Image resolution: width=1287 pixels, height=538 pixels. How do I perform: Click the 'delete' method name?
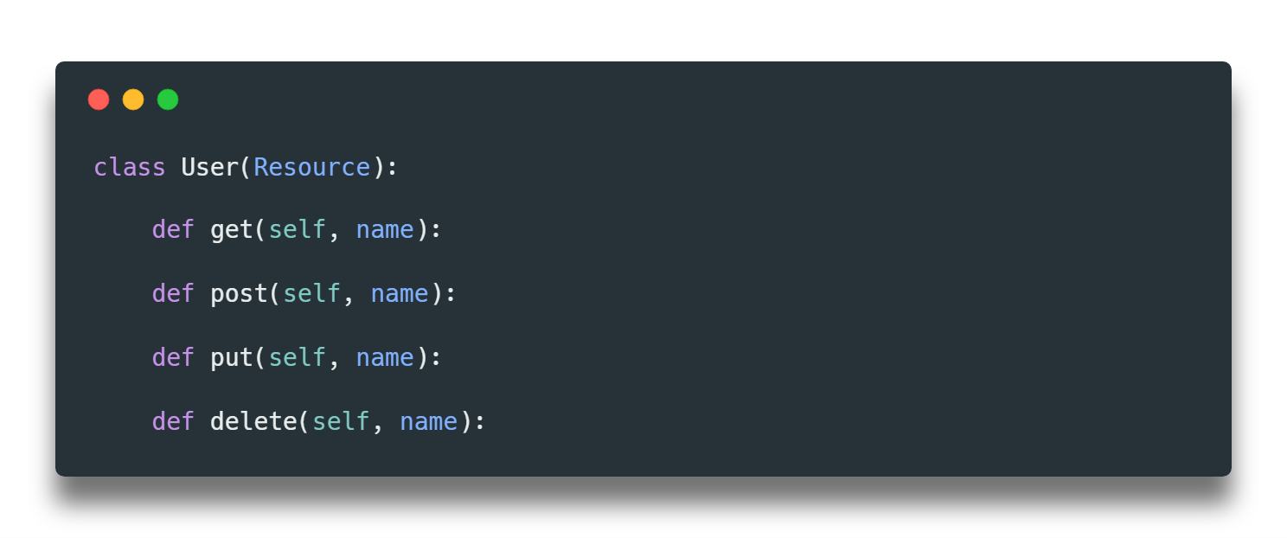(x=253, y=421)
